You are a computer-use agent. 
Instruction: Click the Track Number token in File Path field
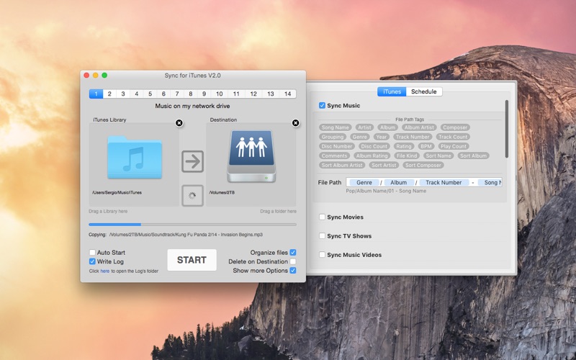pyautogui.click(x=444, y=183)
